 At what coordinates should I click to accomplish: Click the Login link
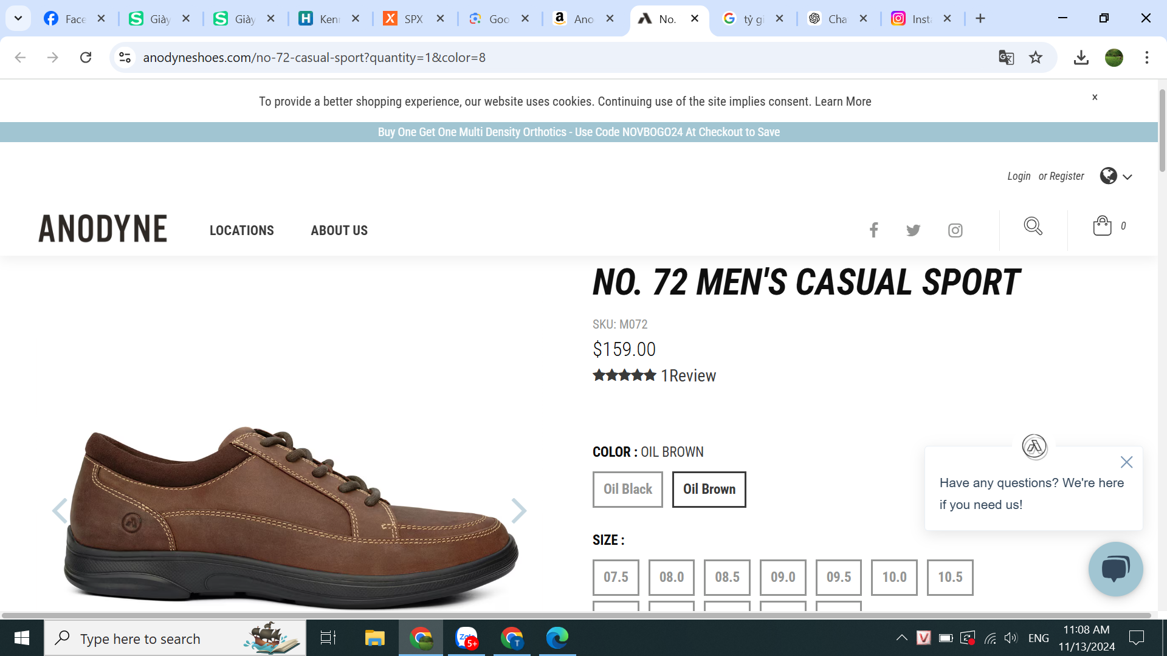click(1019, 176)
